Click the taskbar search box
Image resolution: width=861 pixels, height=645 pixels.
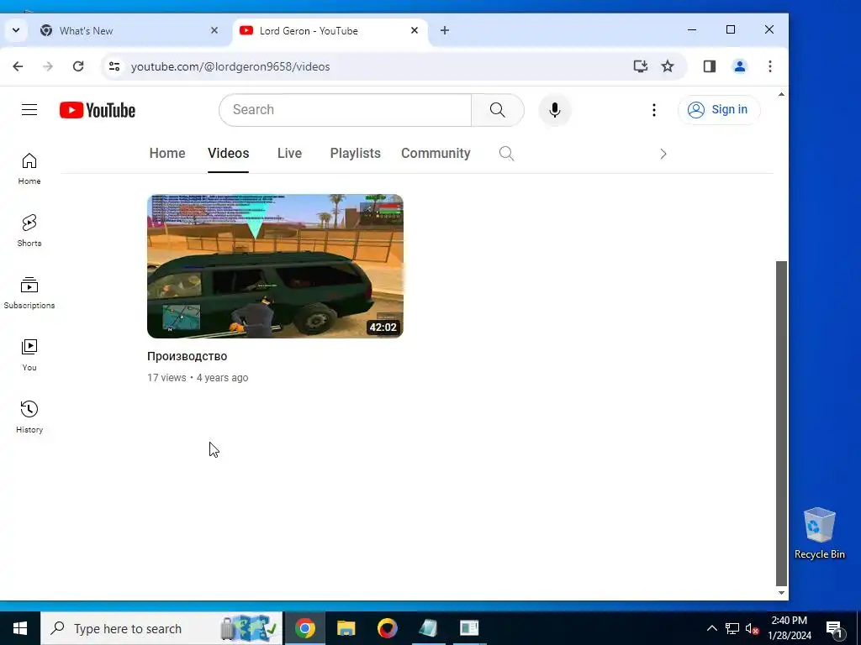[161, 628]
